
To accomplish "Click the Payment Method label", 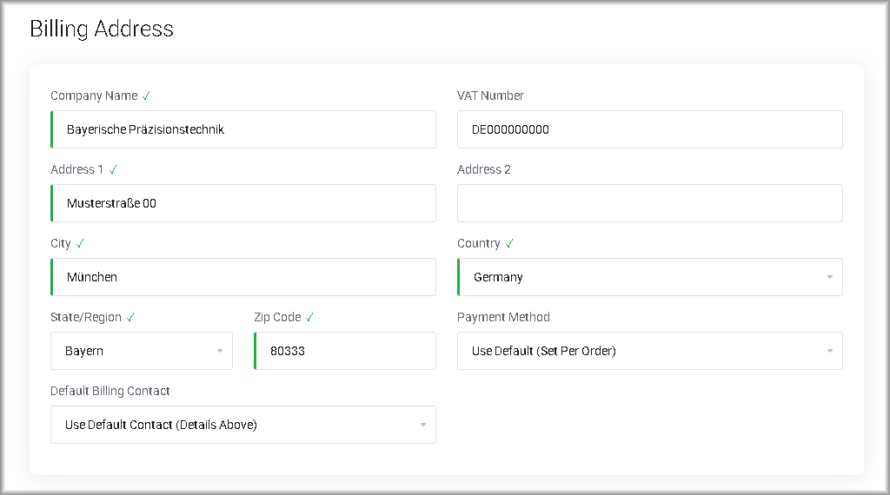I will click(x=503, y=317).
